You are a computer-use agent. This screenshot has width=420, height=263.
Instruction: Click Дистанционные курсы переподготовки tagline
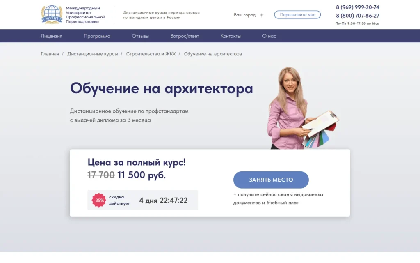click(x=161, y=15)
